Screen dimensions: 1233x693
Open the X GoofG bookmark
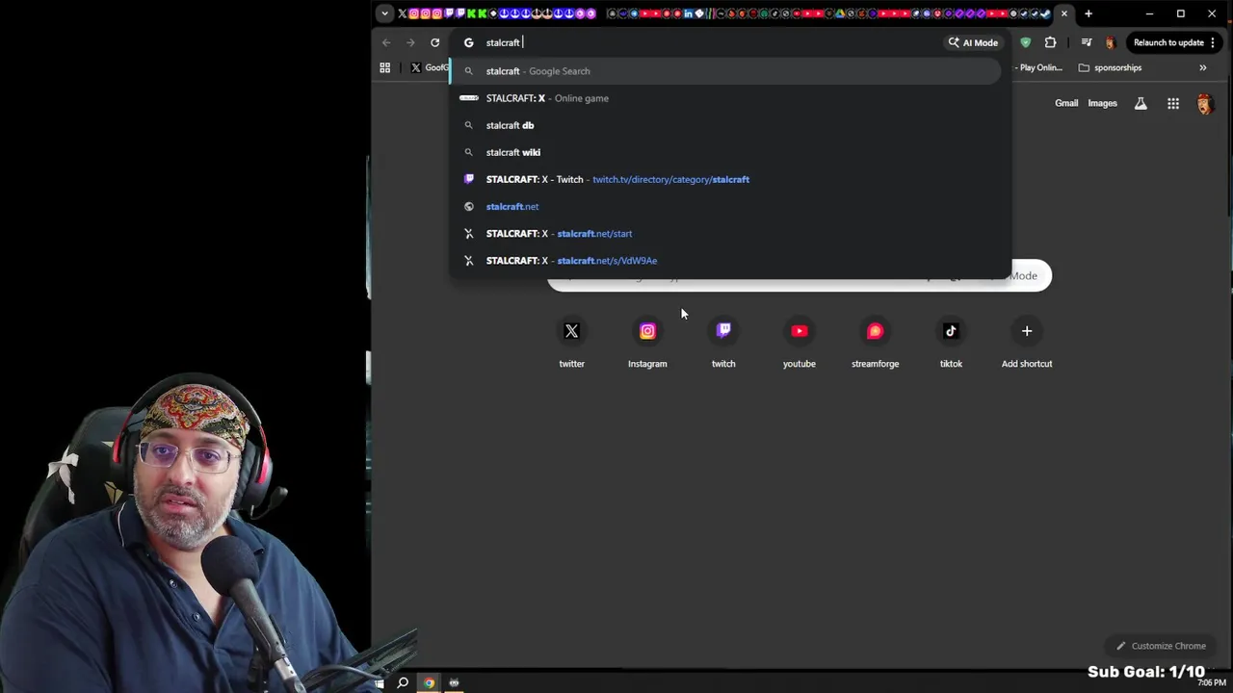[430, 67]
